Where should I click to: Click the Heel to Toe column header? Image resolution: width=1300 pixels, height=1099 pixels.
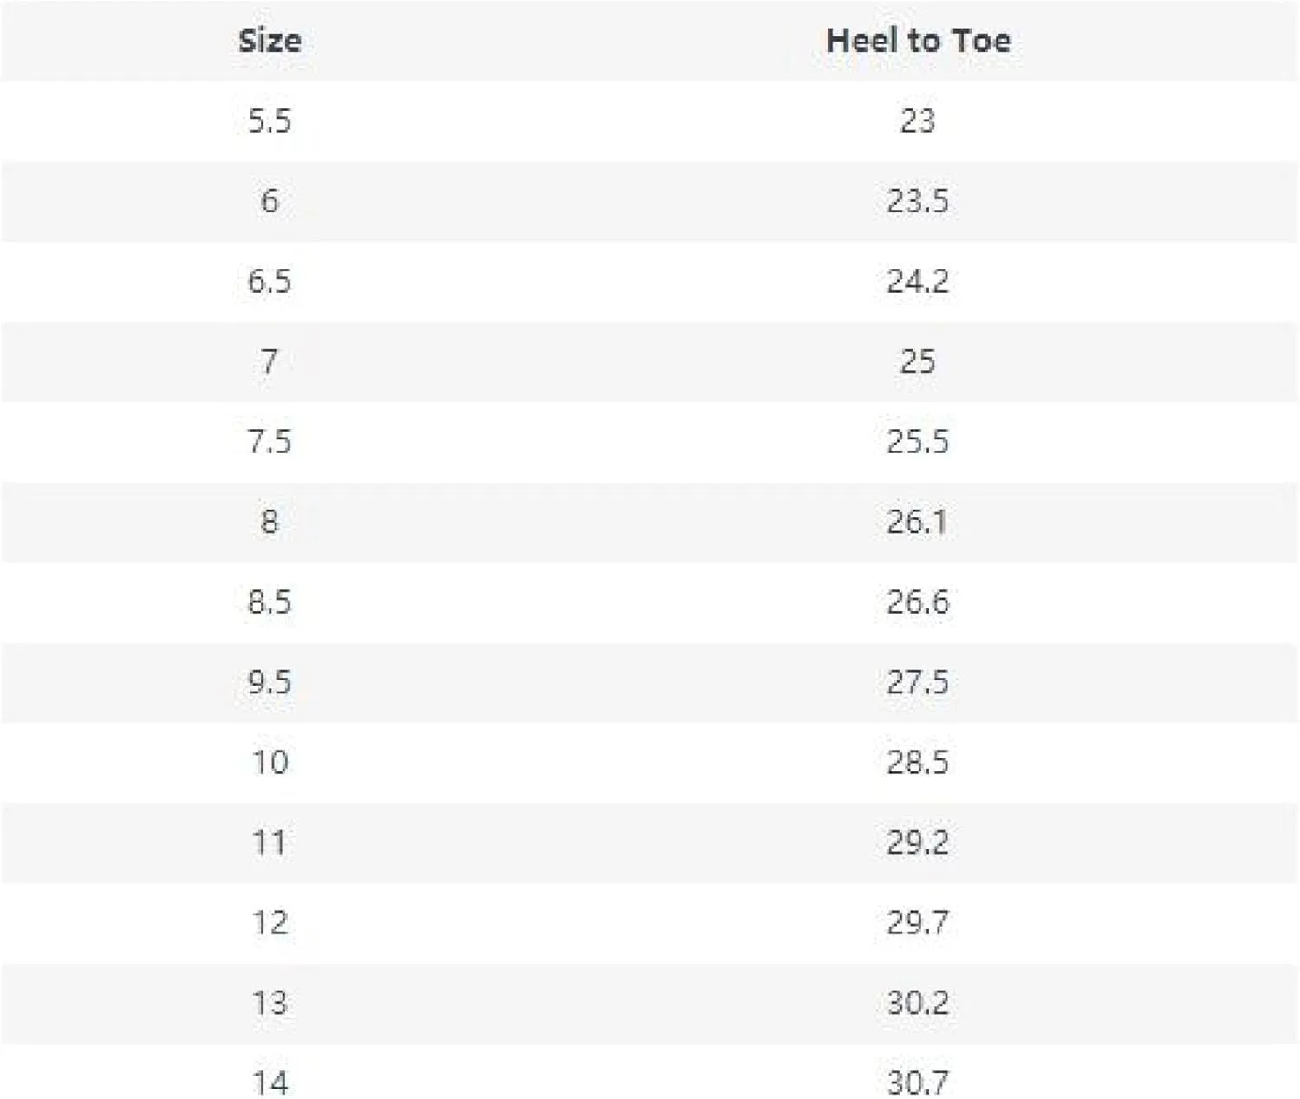coord(918,41)
